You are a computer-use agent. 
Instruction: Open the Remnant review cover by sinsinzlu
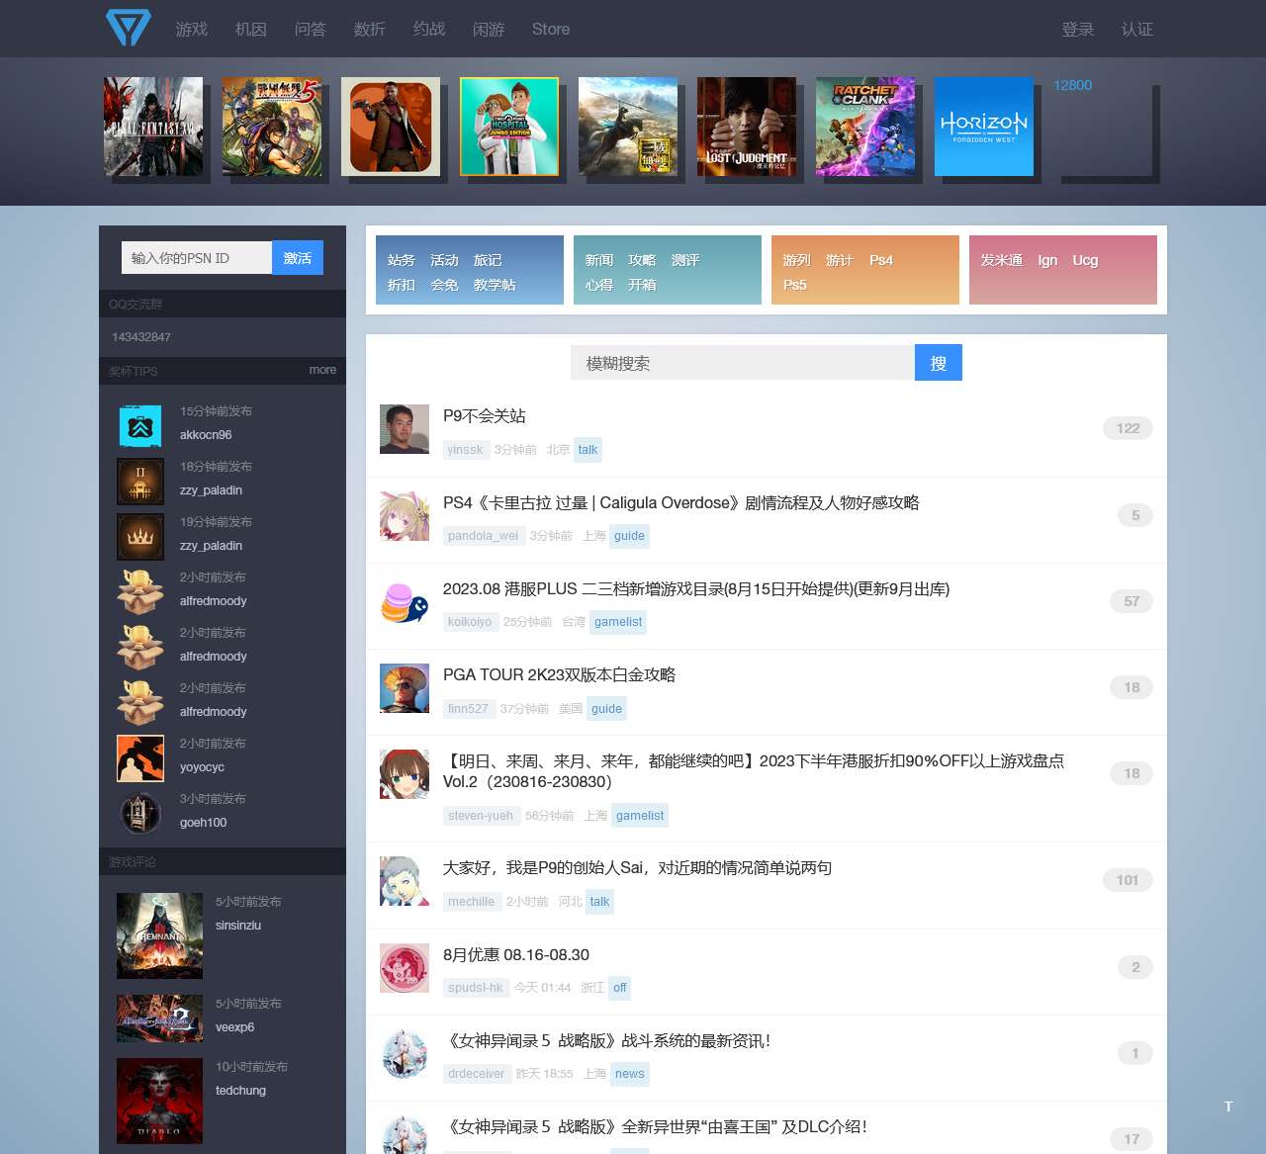(159, 935)
